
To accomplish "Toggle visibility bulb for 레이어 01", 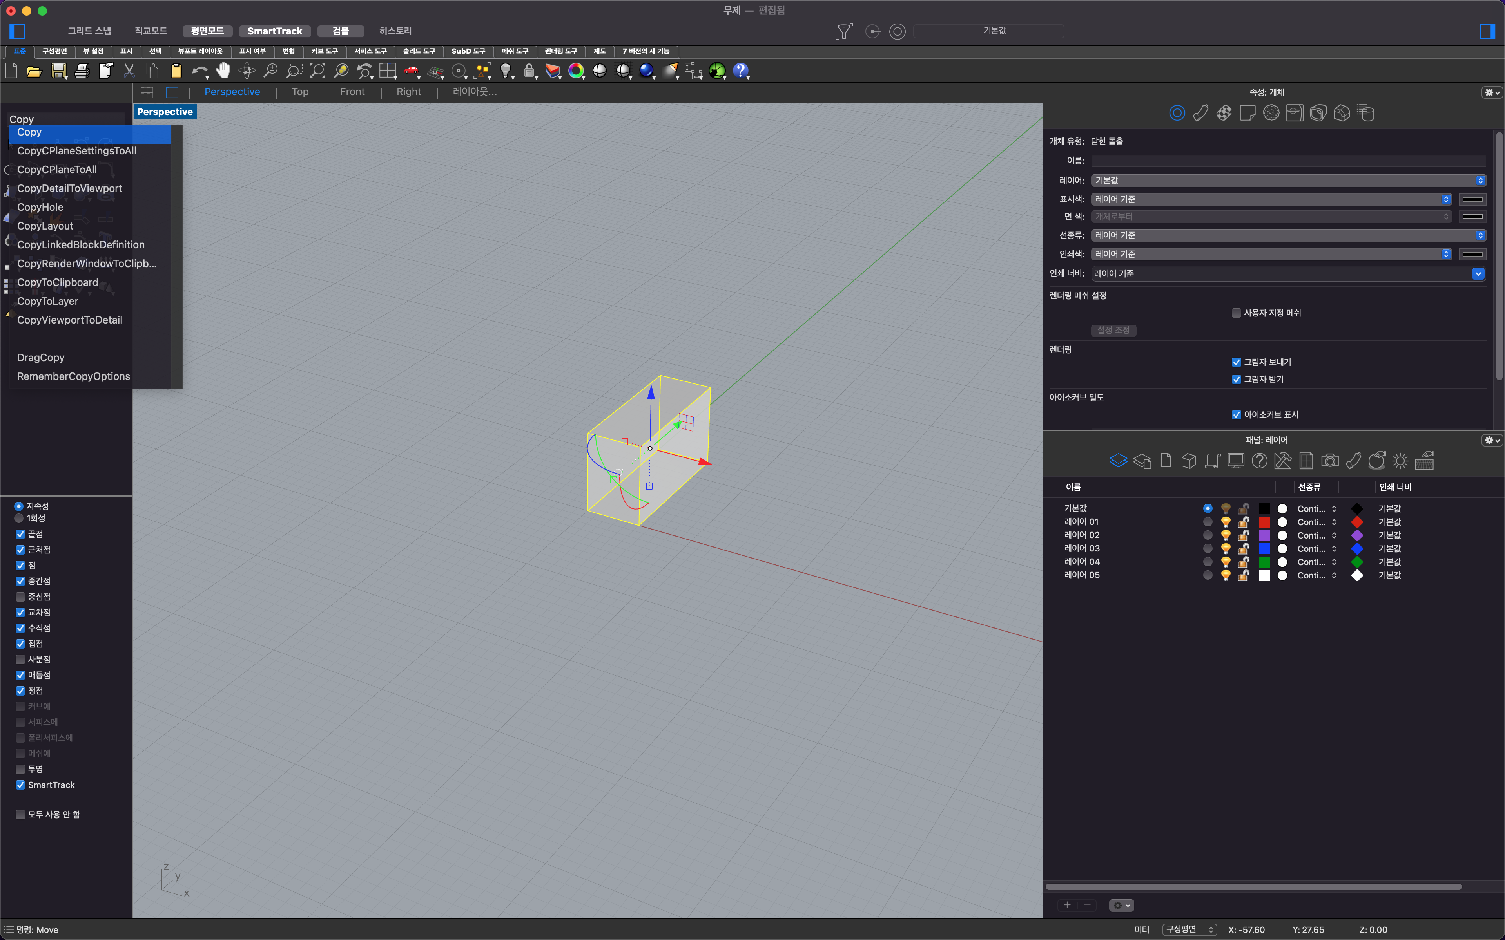I will pyautogui.click(x=1225, y=522).
